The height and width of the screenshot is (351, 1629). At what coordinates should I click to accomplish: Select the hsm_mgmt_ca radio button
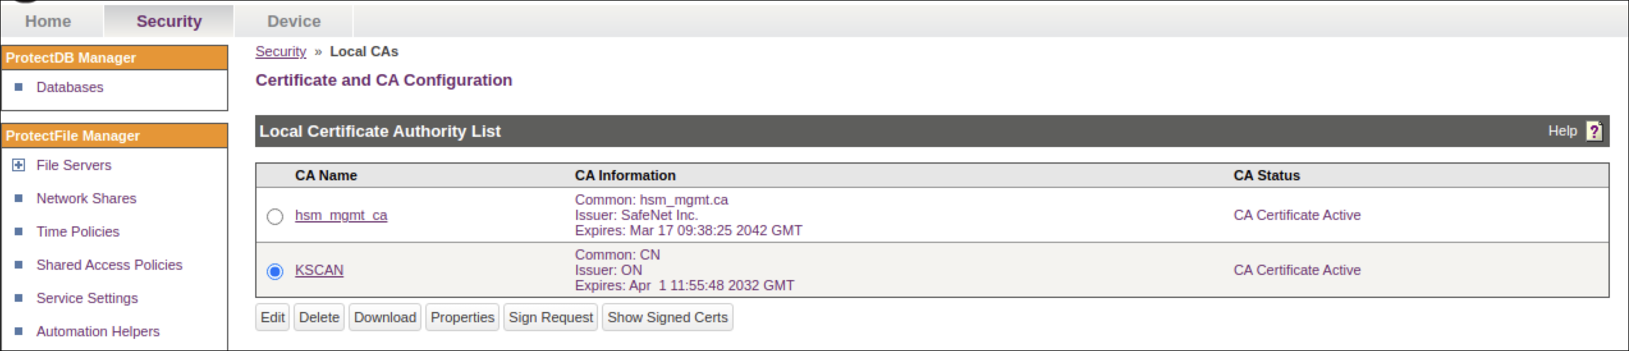tap(275, 217)
